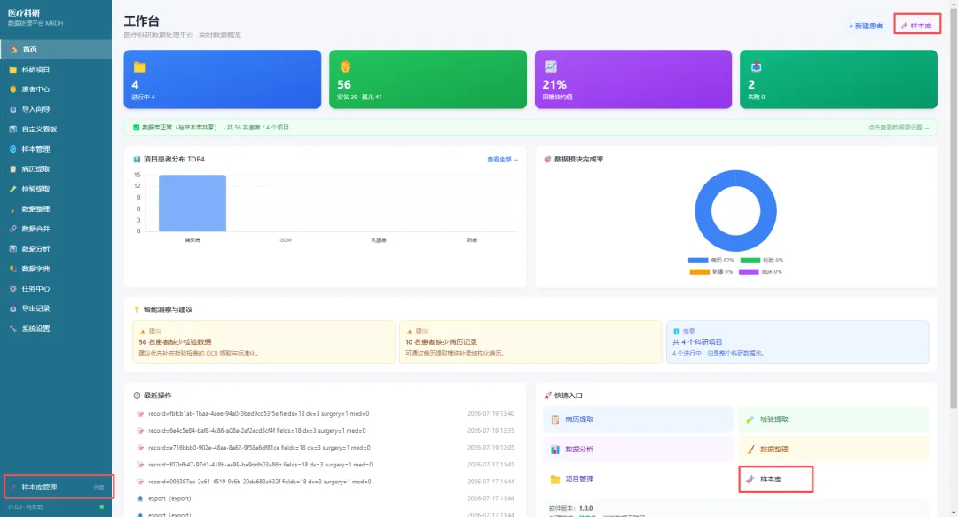Click the 检验提取 test-tube icon in sidebar
This screenshot has width=958, height=517.
(12, 190)
